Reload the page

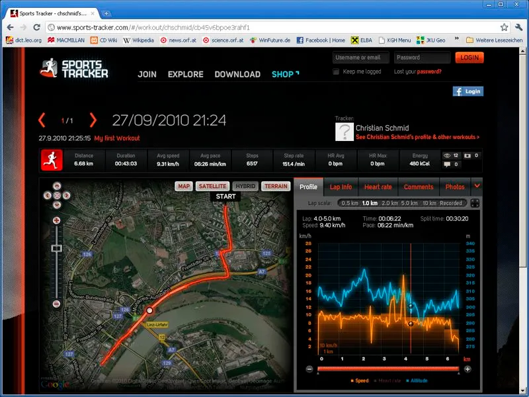tap(37, 27)
